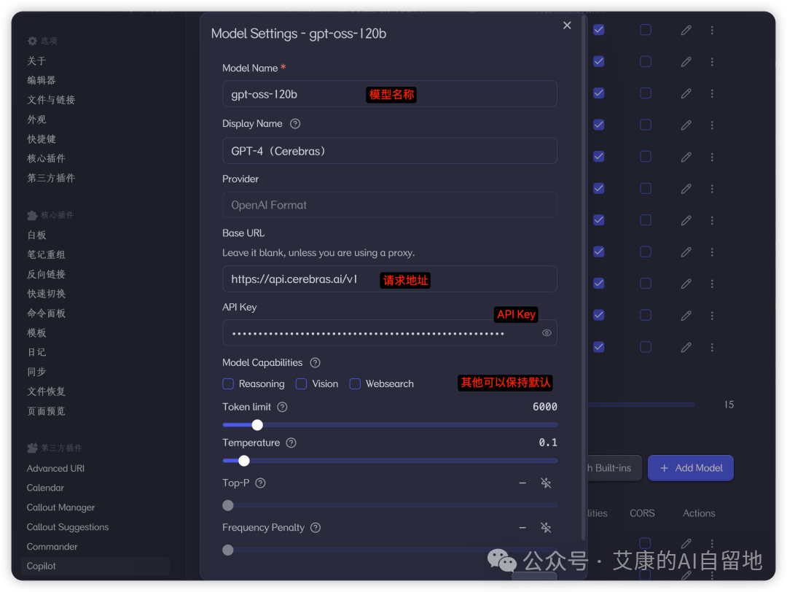Click the Top-P help icon
Screen dimensions: 787x592
click(x=260, y=483)
